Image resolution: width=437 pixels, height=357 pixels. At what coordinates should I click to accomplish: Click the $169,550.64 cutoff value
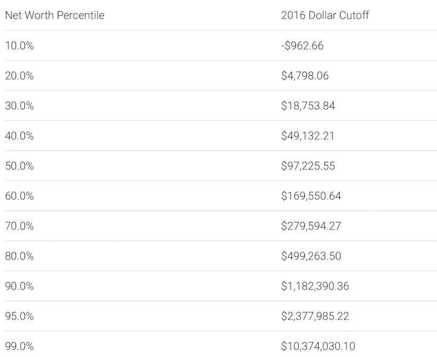[x=311, y=196]
